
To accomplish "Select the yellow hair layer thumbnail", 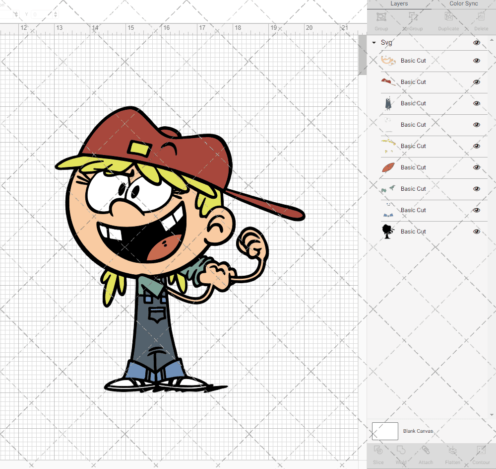I will pos(388,146).
